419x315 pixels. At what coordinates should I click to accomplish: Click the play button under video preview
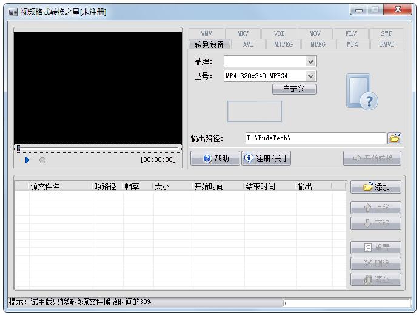tap(27, 160)
